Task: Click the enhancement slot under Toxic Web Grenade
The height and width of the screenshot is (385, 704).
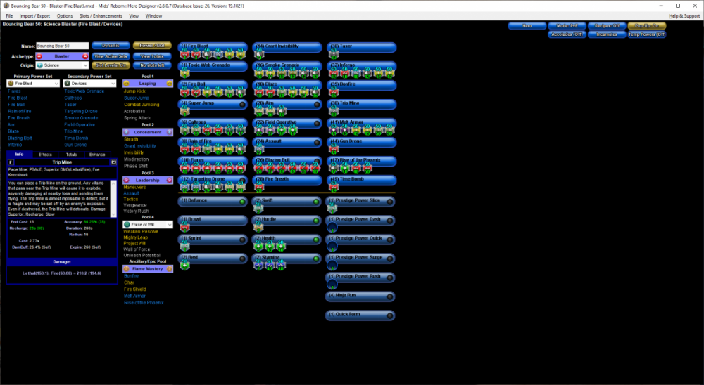Action: (184, 72)
